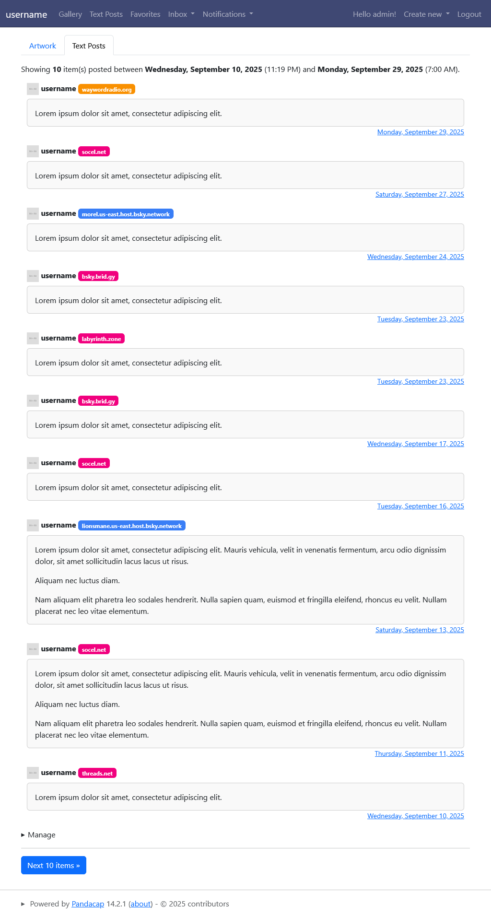Expand the Powered by footer details
This screenshot has height=917, width=491.
(23, 904)
